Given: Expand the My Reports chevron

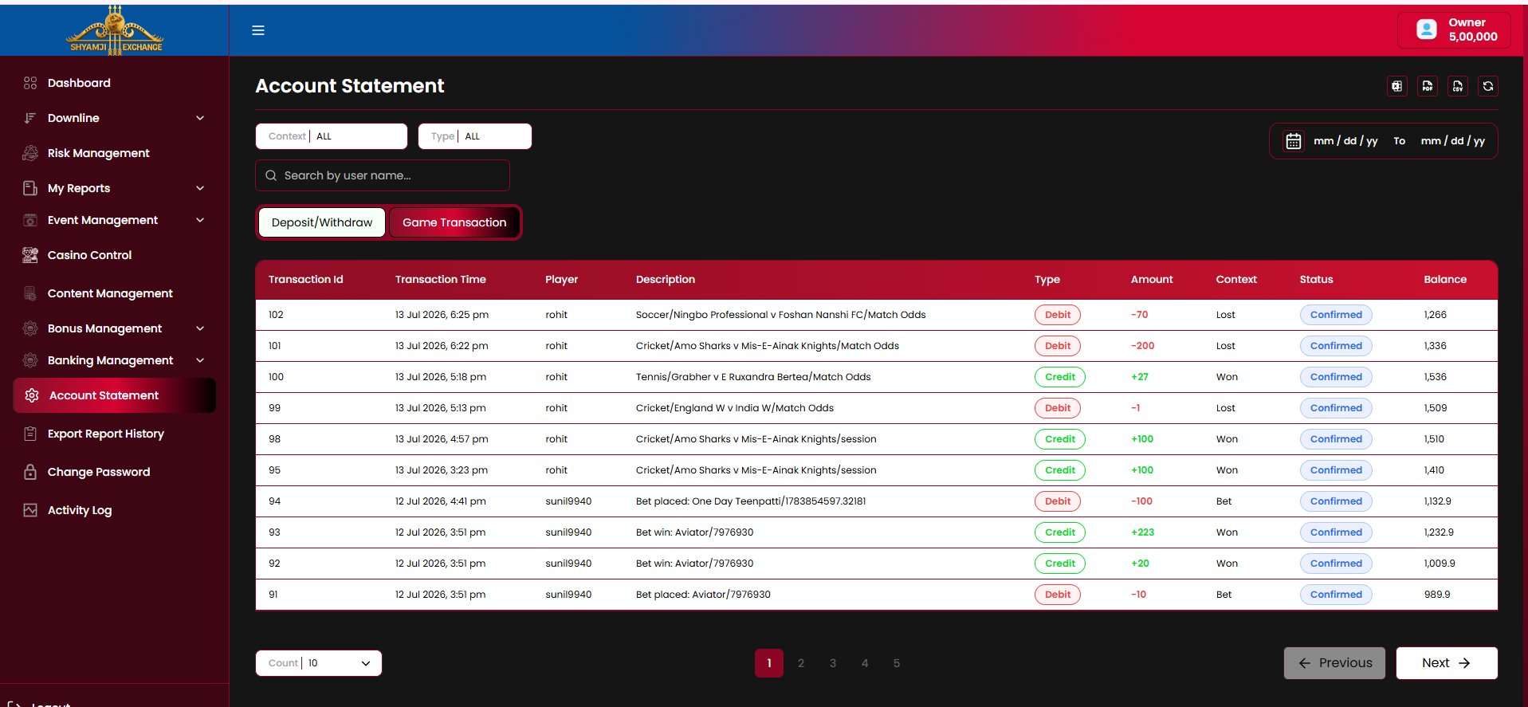Looking at the screenshot, I should [x=200, y=188].
